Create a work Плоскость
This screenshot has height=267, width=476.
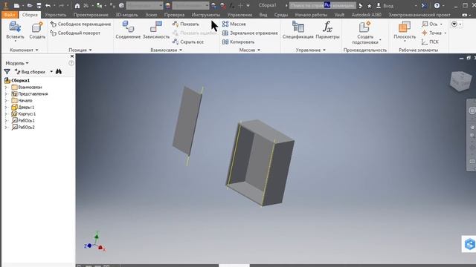[405, 30]
